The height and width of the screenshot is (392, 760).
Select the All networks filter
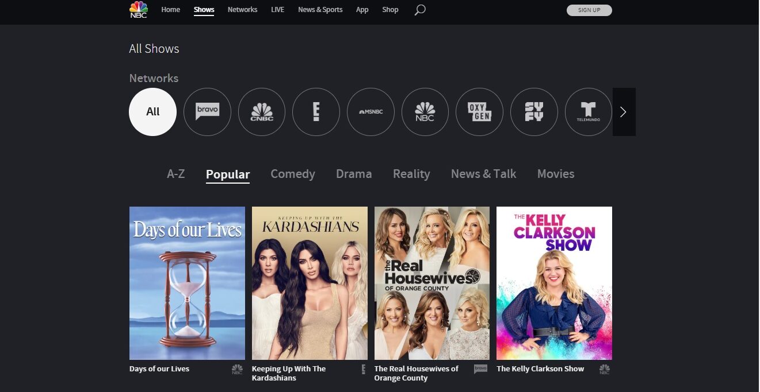152,112
